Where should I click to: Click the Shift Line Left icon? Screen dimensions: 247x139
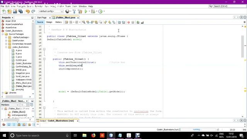(x=119, y=22)
